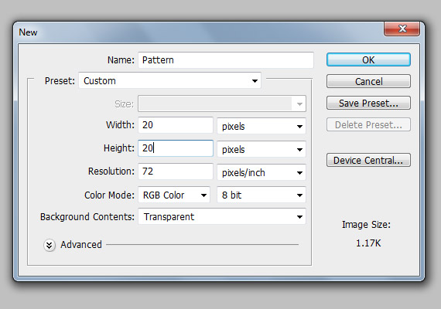Click Device Central... button
The image size is (441, 309).
point(368,160)
